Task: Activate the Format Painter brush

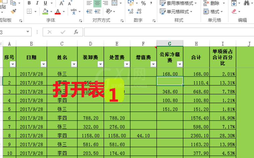Action: coord(13,11)
